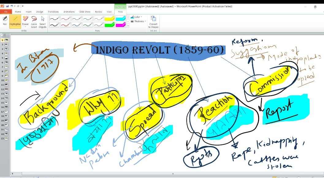Choose the cyan highlighter swatch
The width and height of the screenshot is (324, 178).
120,19
